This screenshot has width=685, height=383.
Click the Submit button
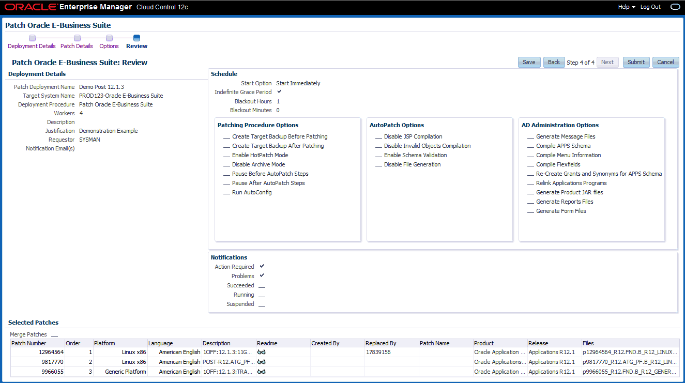pos(636,62)
